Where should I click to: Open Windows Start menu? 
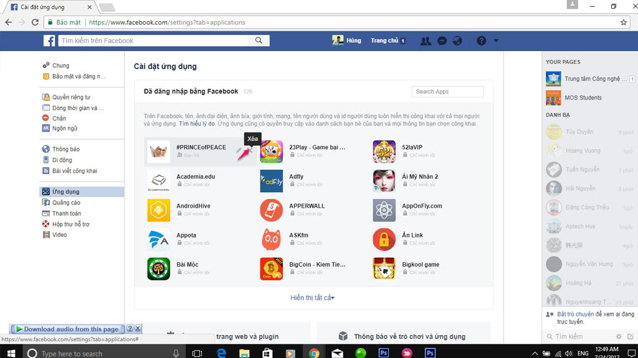(x=11, y=354)
